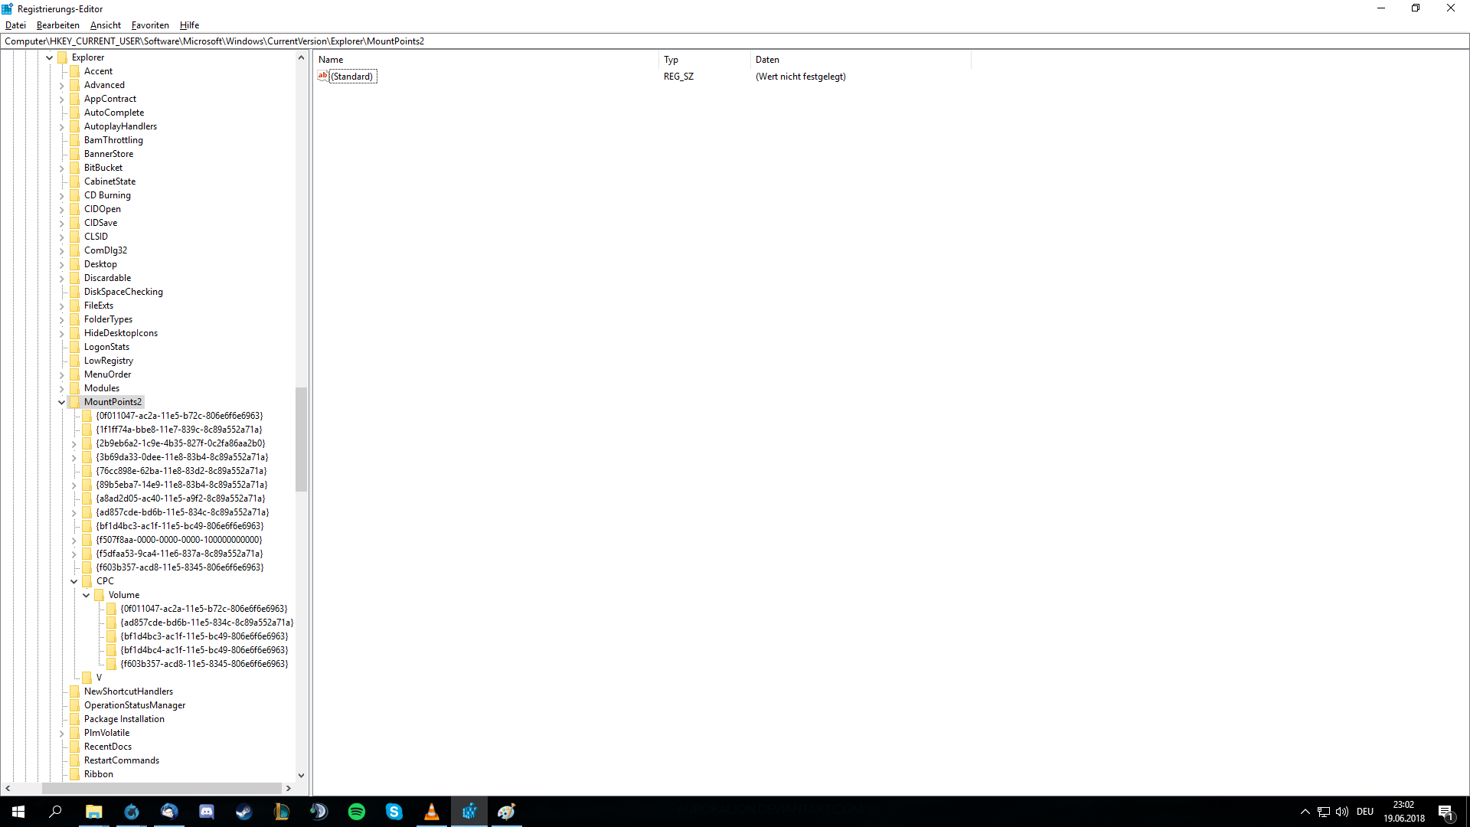Click the volume speaker tray icon
This screenshot has height=827, width=1470.
[x=1342, y=812]
